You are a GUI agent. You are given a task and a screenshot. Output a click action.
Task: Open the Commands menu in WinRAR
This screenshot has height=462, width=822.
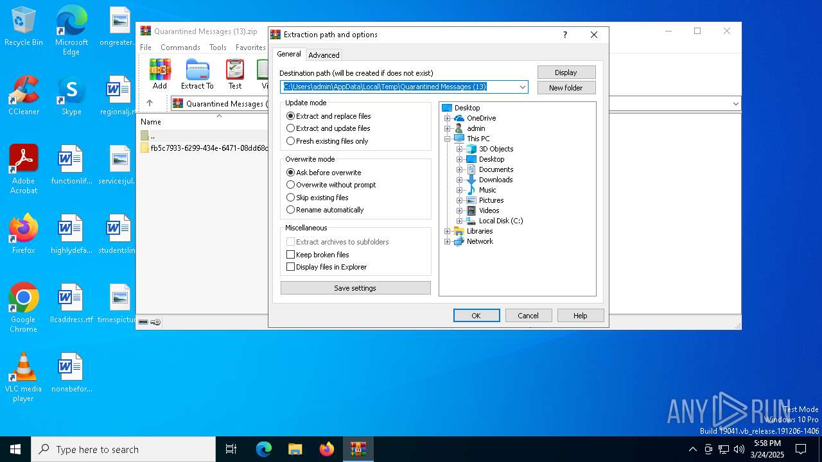point(180,47)
